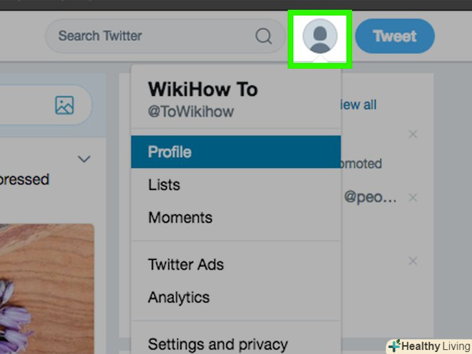This screenshot has height=354, width=472.
Task: Expand the tweet options chevron
Action: click(84, 159)
